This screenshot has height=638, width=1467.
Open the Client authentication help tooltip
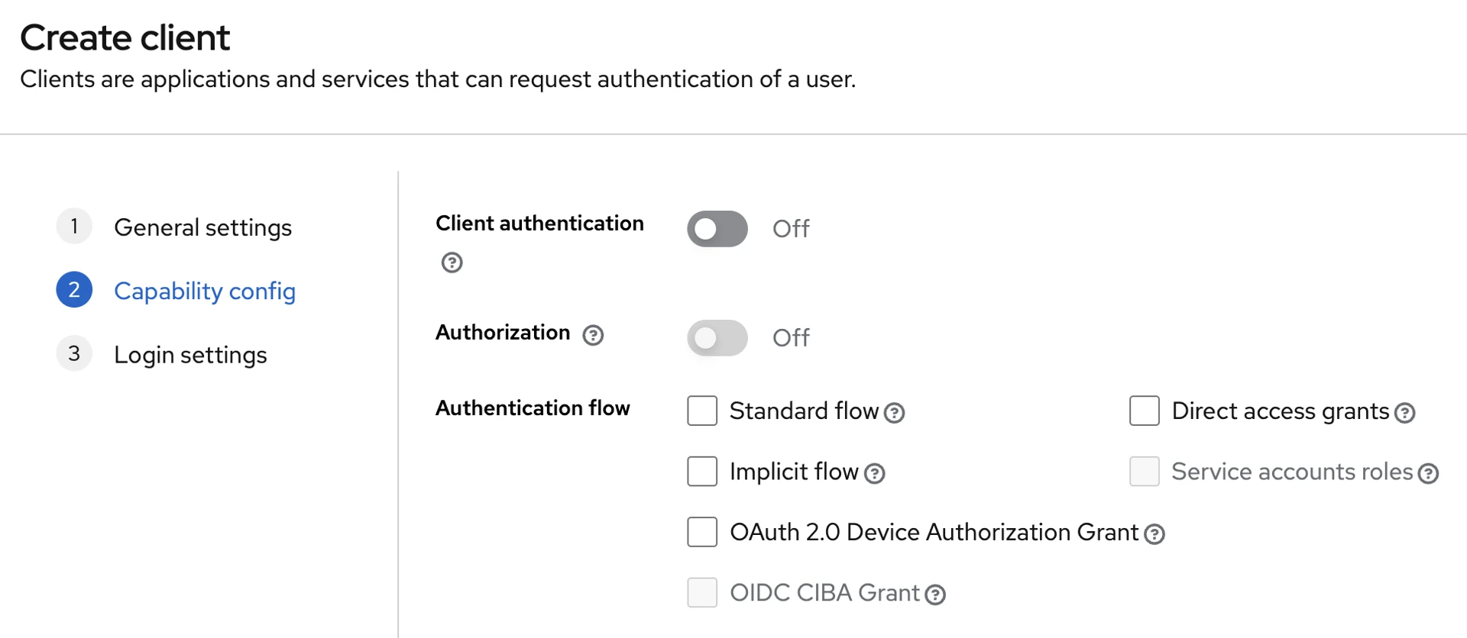tap(451, 263)
